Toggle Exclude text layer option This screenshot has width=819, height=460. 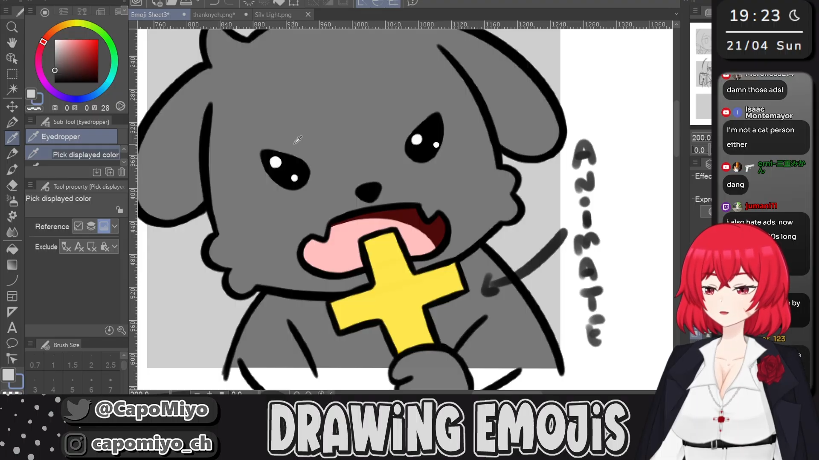[x=79, y=247]
